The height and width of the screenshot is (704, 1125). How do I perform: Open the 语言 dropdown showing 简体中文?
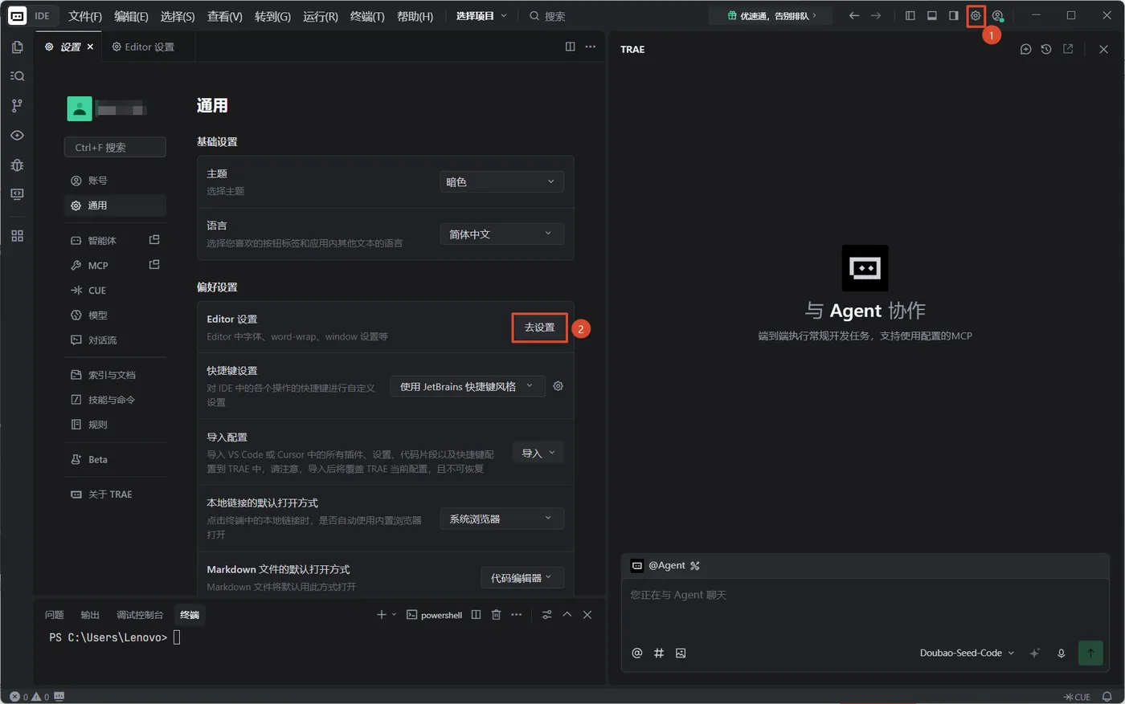coord(501,234)
